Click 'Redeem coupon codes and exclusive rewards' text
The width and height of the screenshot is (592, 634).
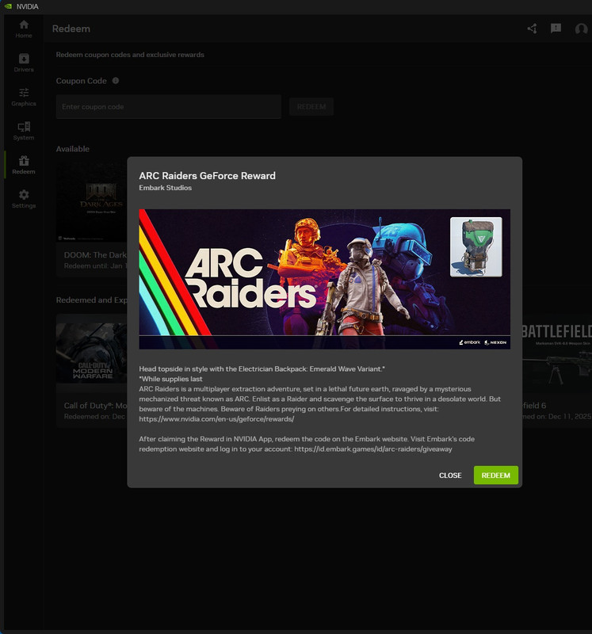point(130,55)
